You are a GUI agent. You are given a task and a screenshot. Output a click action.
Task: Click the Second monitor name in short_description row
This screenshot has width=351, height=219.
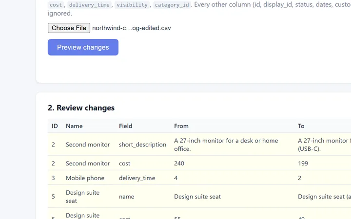[88, 145]
